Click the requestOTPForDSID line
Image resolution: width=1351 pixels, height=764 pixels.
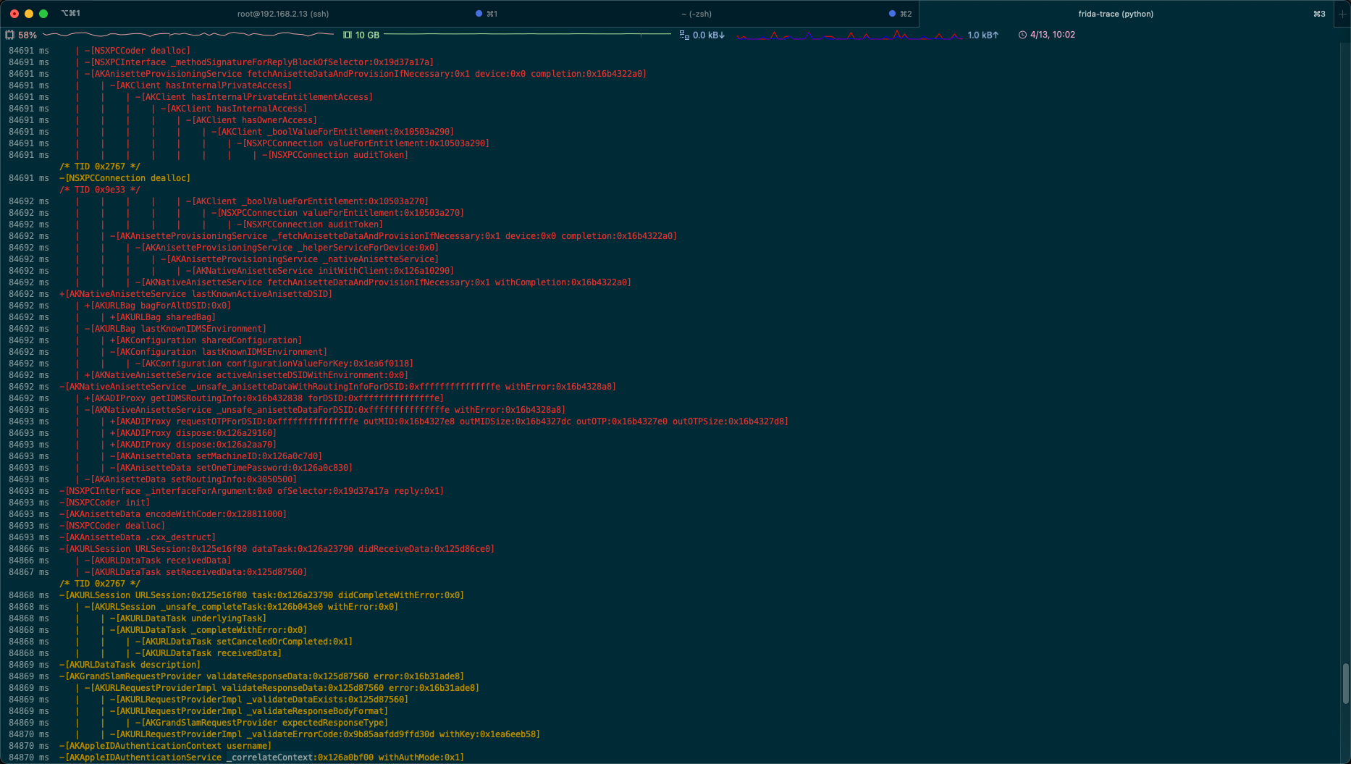tap(449, 421)
